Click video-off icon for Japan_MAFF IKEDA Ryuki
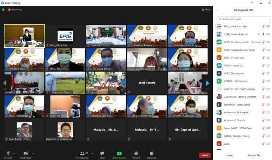This screenshot has width=272, height=160. click(x=268, y=128)
